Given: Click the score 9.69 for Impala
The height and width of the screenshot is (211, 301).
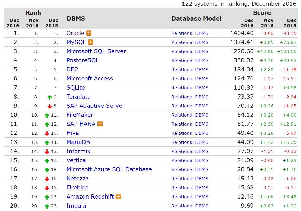Looking at the screenshot, I should 247,206.
